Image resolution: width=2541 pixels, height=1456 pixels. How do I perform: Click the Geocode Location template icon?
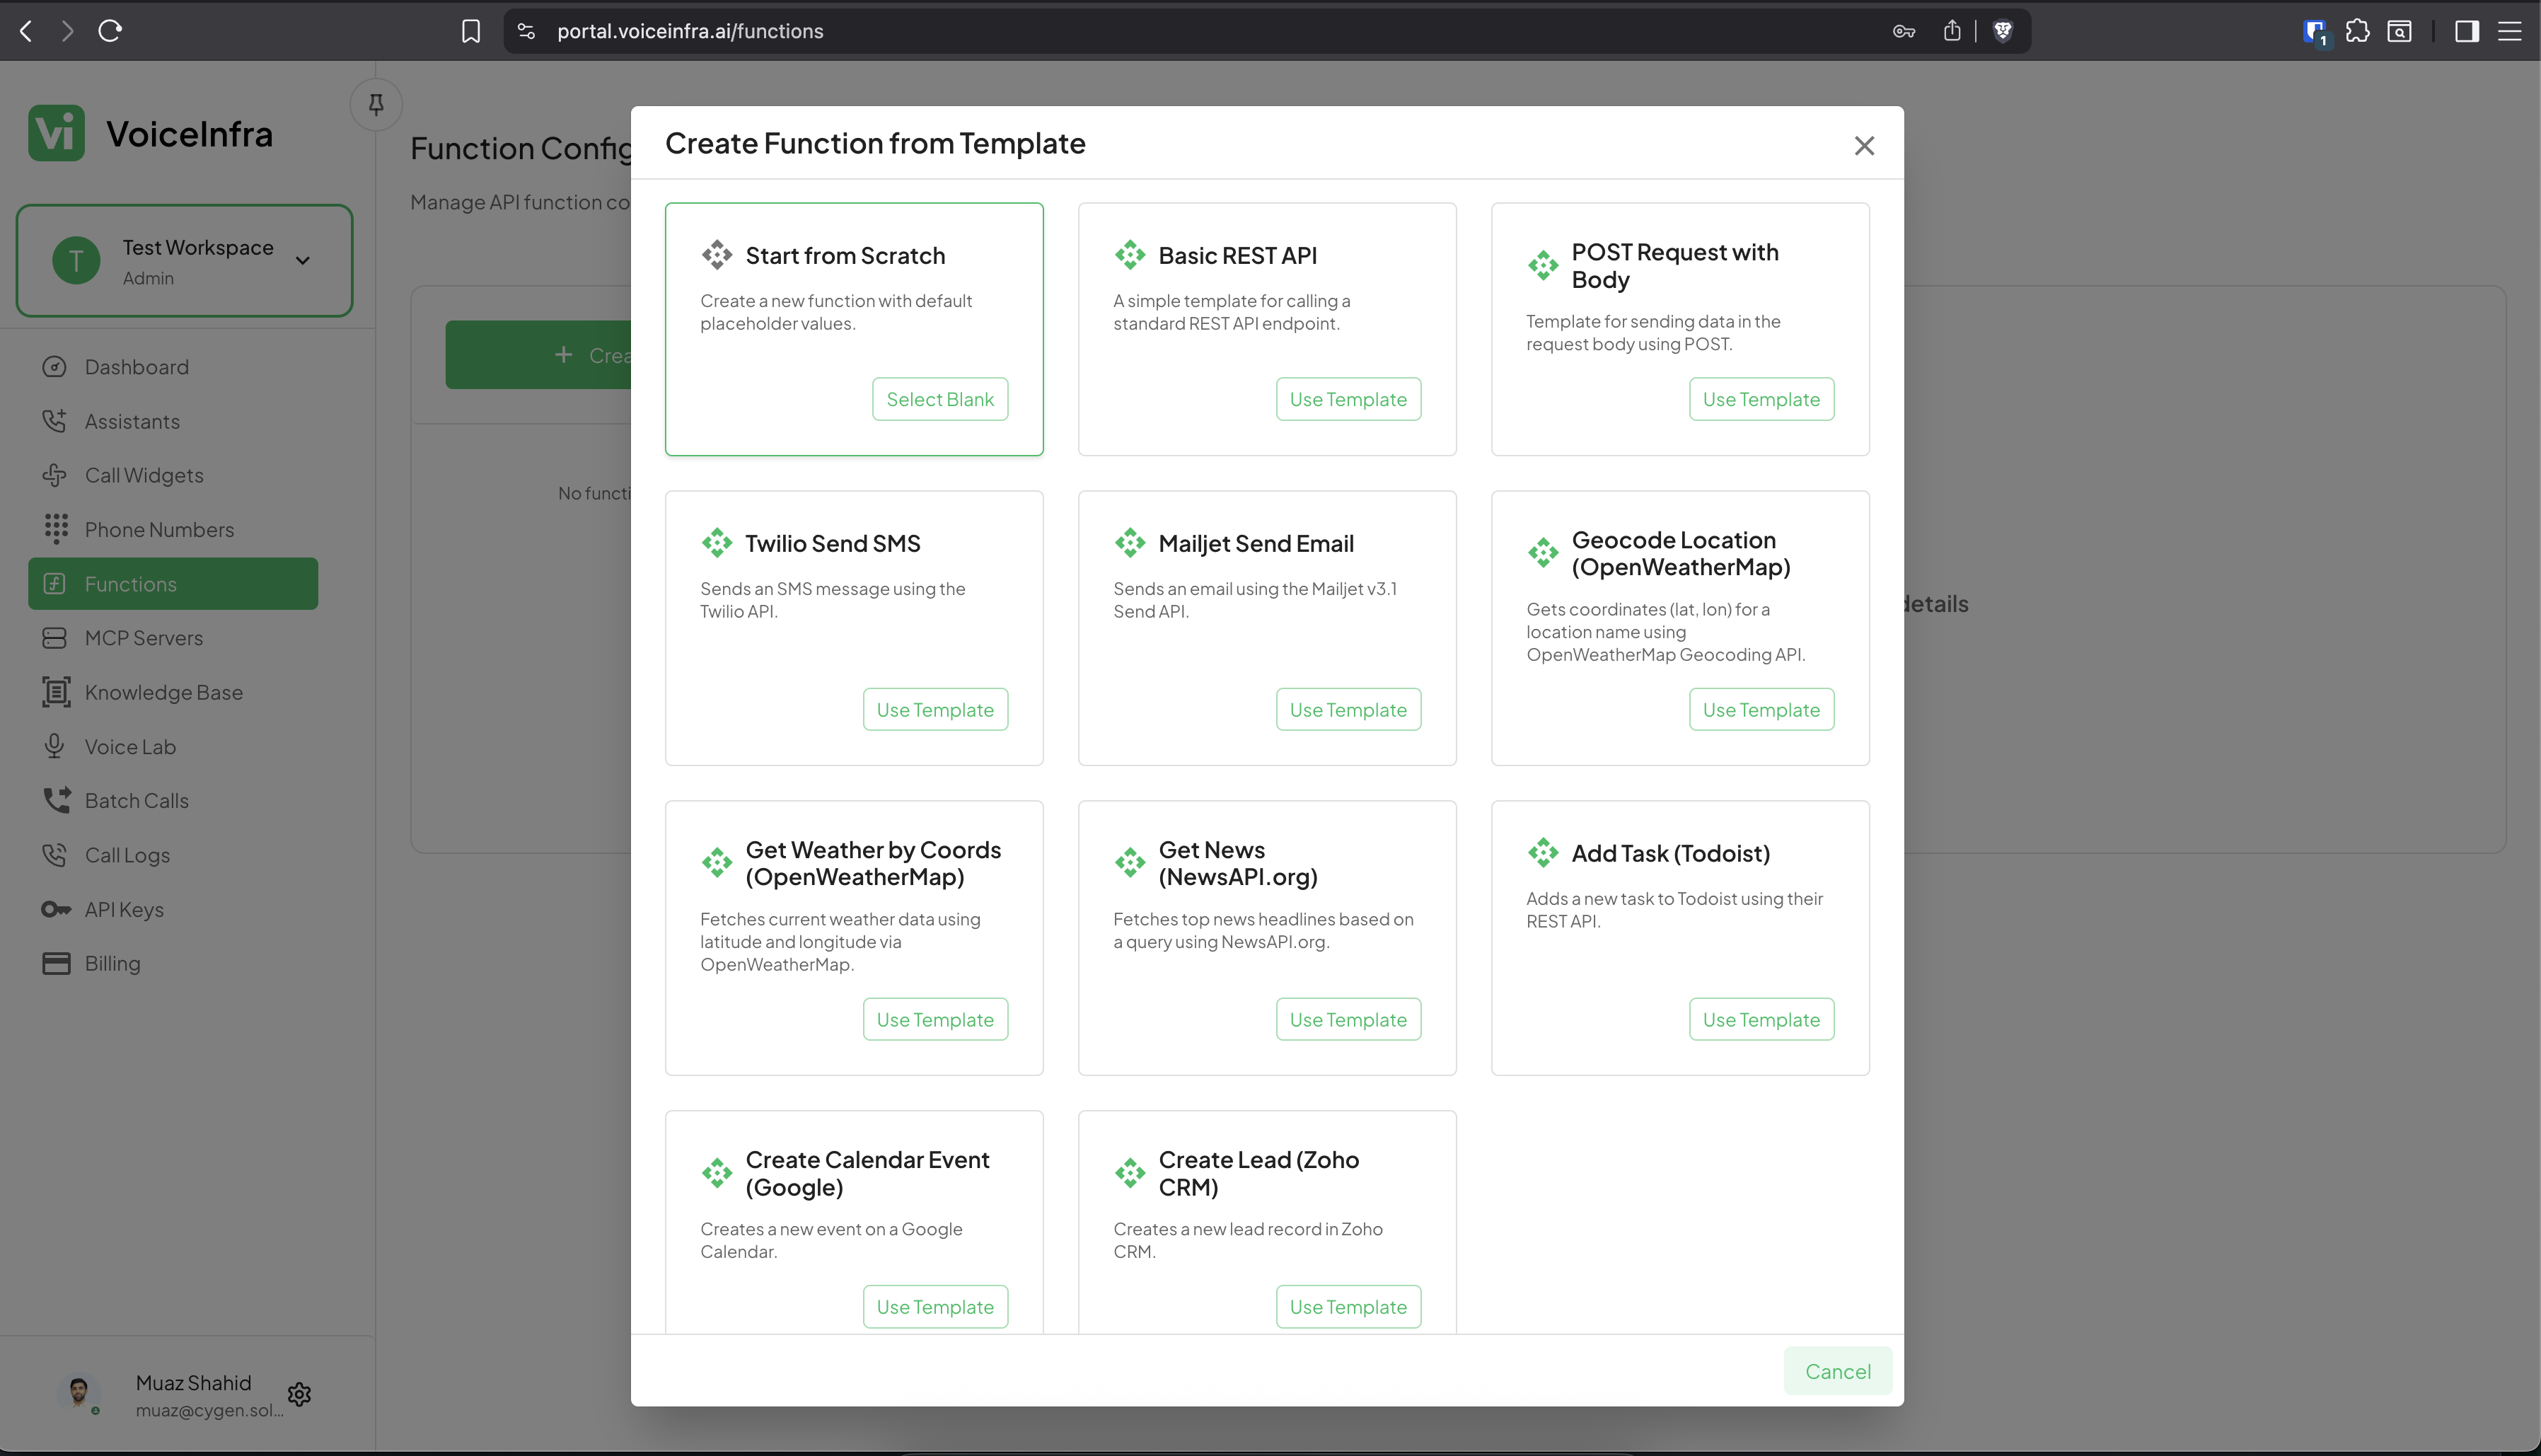click(1542, 553)
